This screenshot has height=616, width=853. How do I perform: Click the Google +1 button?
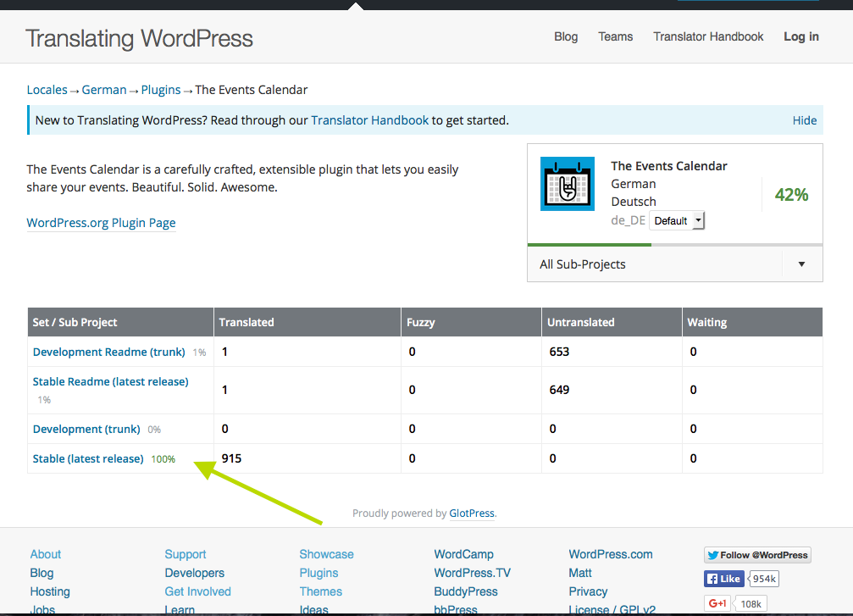(717, 603)
